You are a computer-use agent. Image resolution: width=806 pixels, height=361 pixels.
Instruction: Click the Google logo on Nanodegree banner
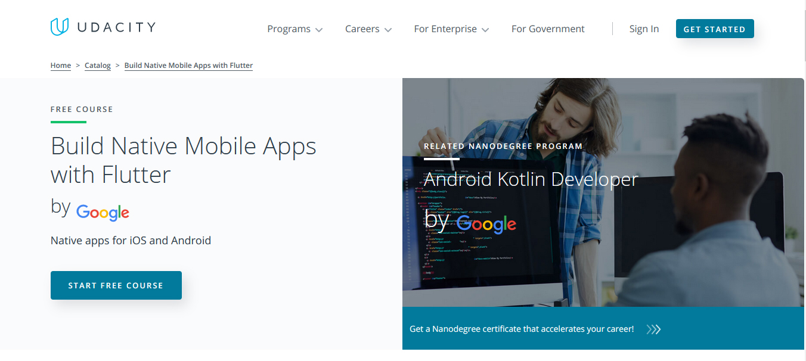[486, 223]
